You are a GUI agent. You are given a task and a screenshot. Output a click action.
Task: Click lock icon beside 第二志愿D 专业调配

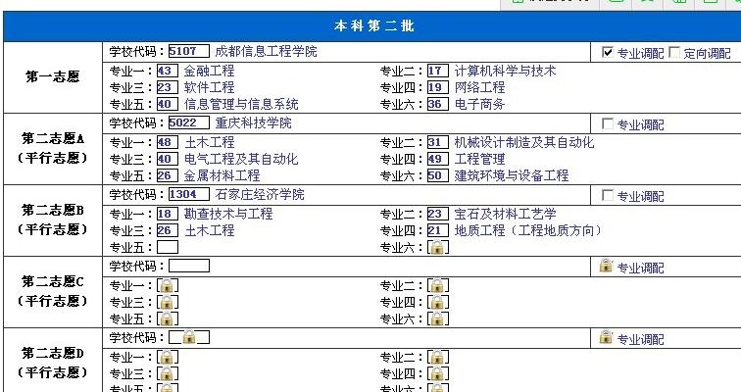pos(606,337)
